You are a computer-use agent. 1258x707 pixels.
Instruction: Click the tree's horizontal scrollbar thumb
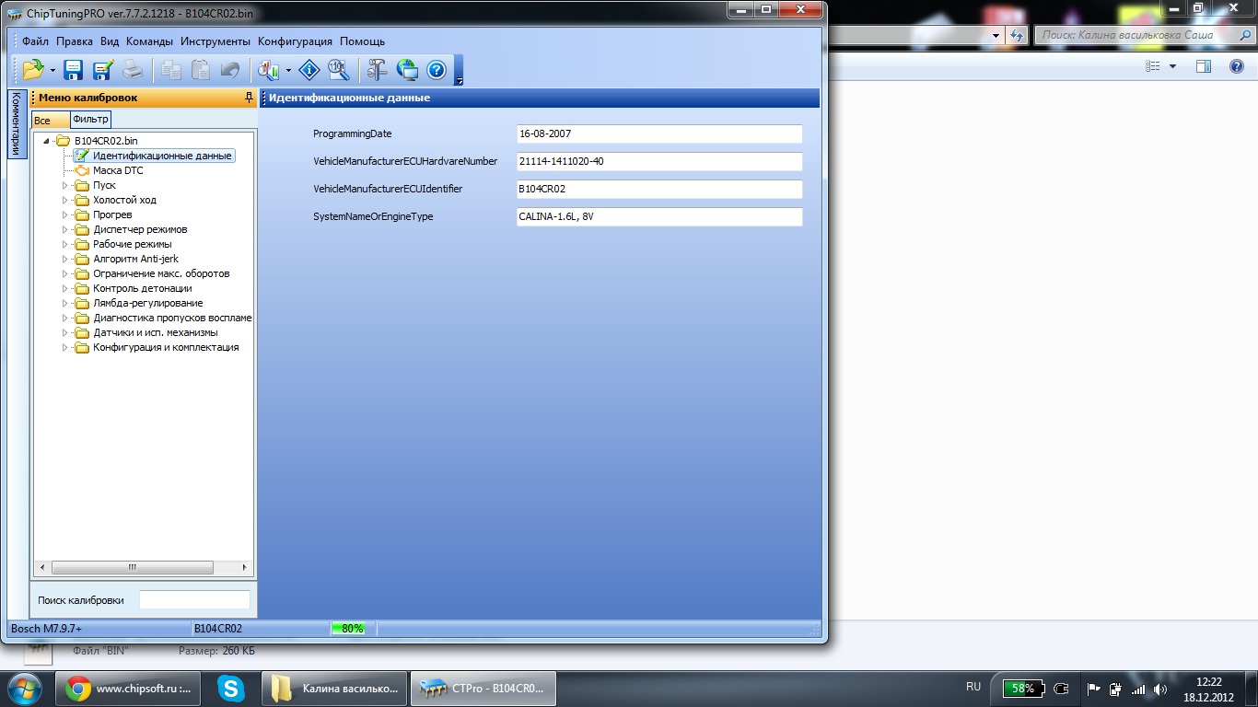point(132,567)
